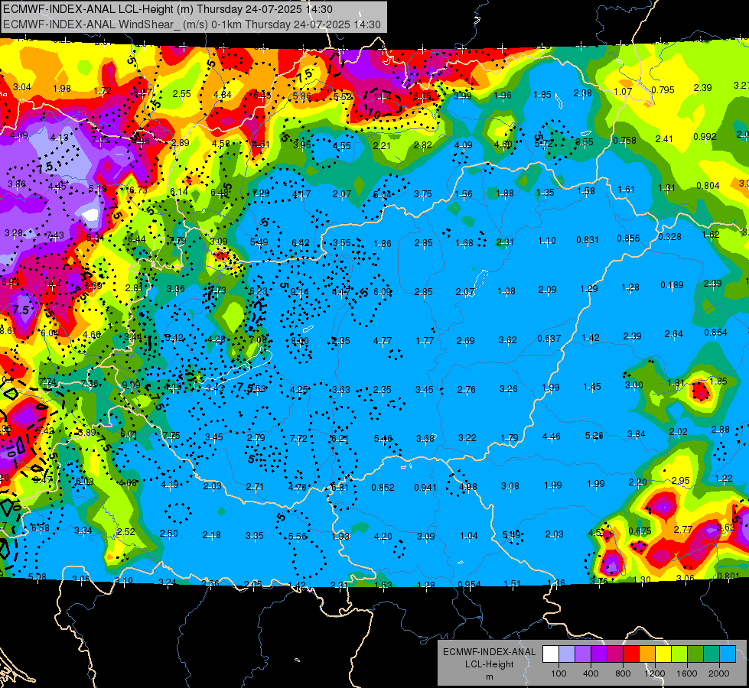Click wind shear value '0.992'
Screen dimensions: 749x688
[x=705, y=137]
